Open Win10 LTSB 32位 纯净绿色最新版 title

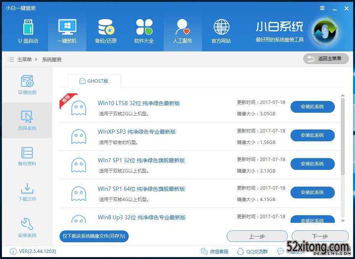click(x=139, y=103)
